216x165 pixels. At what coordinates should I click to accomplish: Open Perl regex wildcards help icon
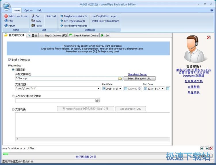click(62, 21)
